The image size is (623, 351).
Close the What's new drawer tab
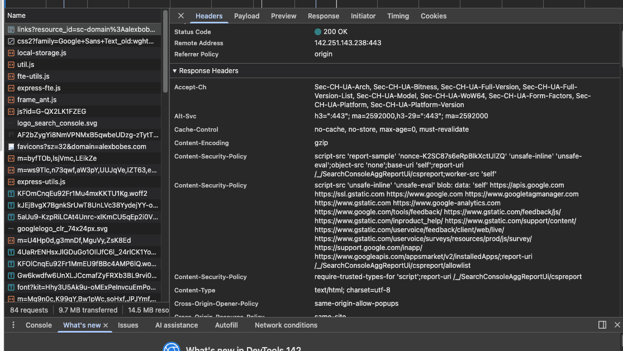[106, 325]
